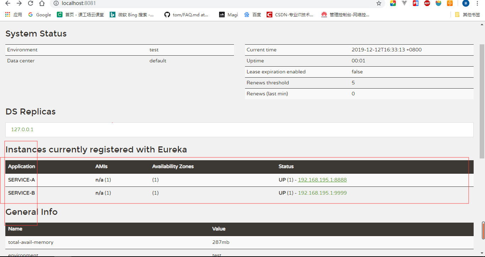Screen dimensions: 485x257
Task: Open the 127.0.0.1 DS replica link
Action: [22, 129]
